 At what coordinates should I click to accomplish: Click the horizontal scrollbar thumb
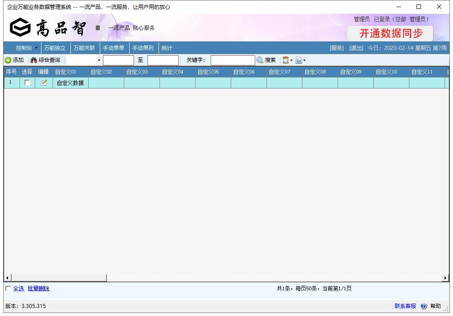tap(59, 278)
